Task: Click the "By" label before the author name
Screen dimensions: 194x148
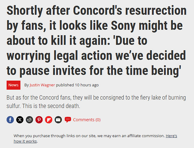Action: pos(27,85)
